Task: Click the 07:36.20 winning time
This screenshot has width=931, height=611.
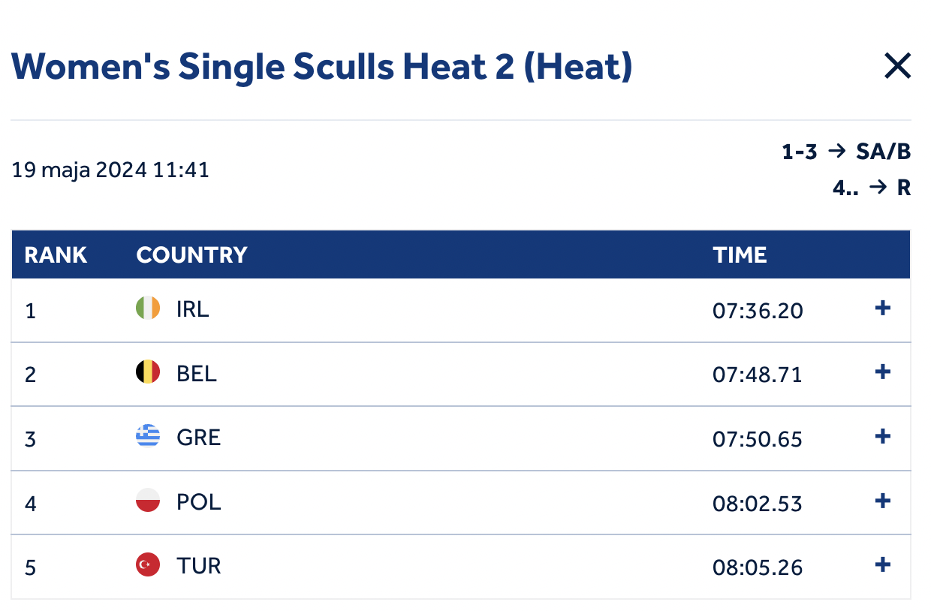Action: (758, 310)
